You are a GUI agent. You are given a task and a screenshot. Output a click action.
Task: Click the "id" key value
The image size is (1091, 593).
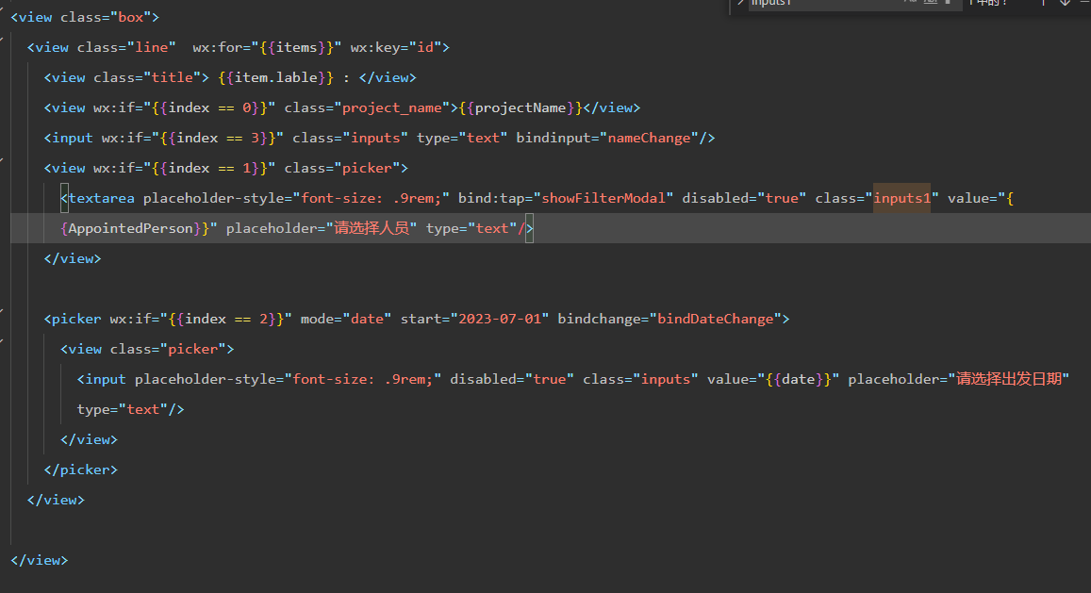pyautogui.click(x=425, y=47)
